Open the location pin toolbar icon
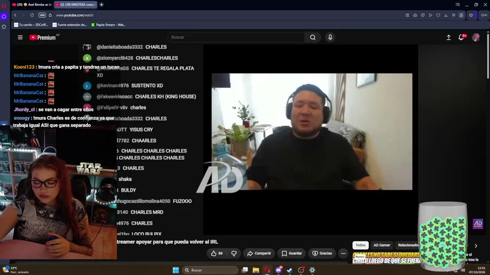The height and width of the screenshot is (275, 490). (422, 15)
